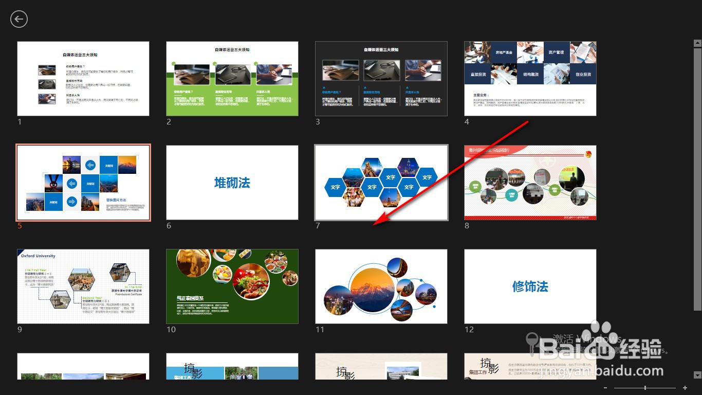Image resolution: width=702 pixels, height=395 pixels.
Task: Click slide number 7 label
Action: [318, 226]
